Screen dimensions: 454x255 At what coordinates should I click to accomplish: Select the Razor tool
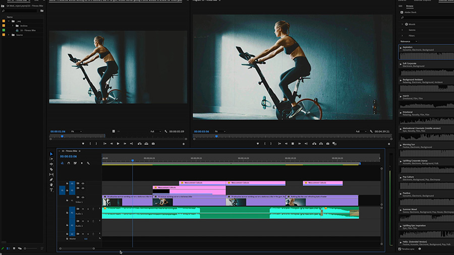51,169
